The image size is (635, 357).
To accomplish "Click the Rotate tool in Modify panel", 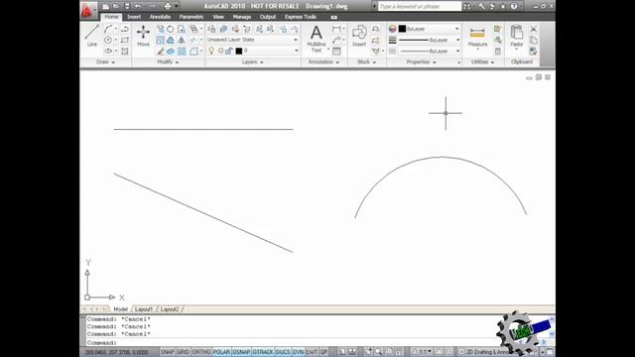I will [170, 29].
